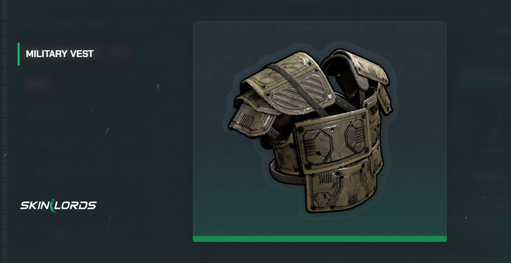The height and width of the screenshot is (263, 511).
Task: Select the Military Vest title text
Action: click(x=59, y=54)
